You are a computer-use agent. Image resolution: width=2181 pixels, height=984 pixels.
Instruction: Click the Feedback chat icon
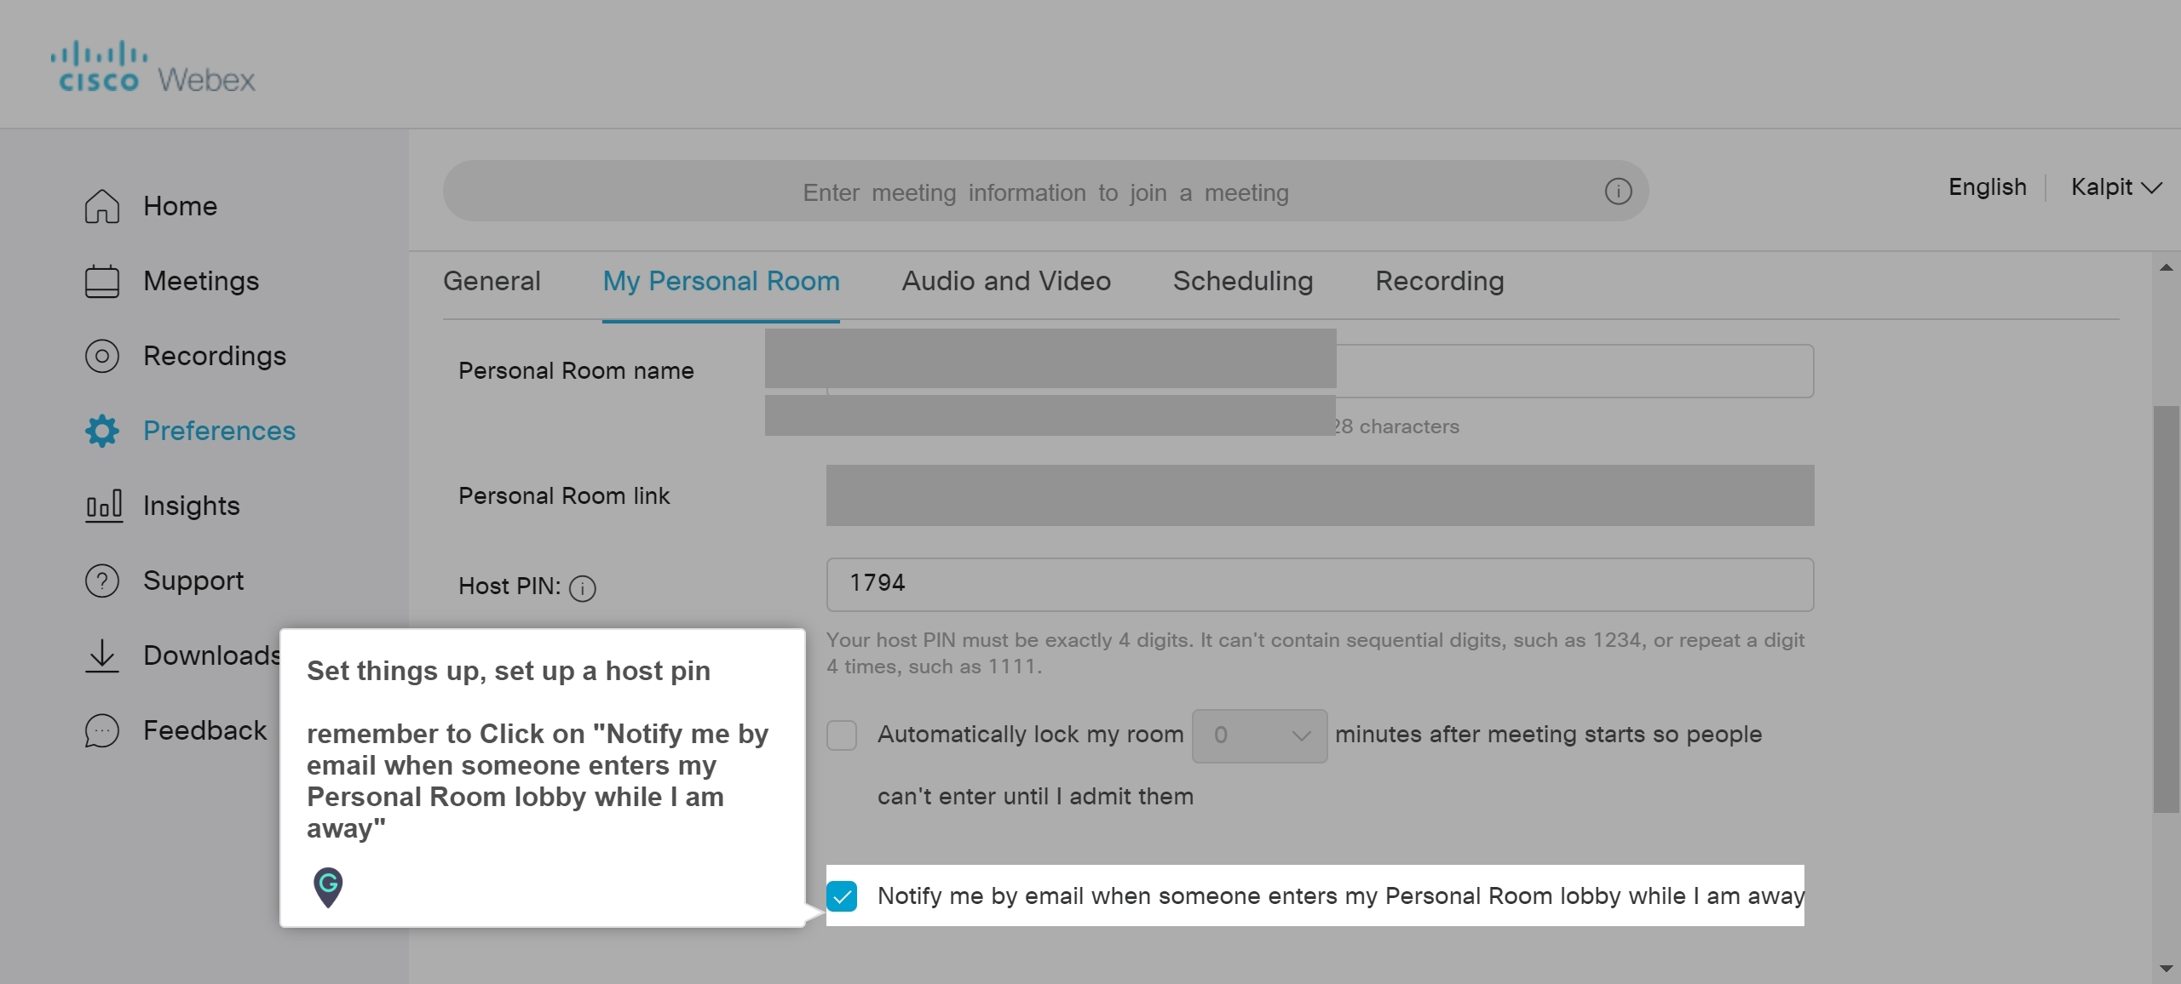[101, 730]
